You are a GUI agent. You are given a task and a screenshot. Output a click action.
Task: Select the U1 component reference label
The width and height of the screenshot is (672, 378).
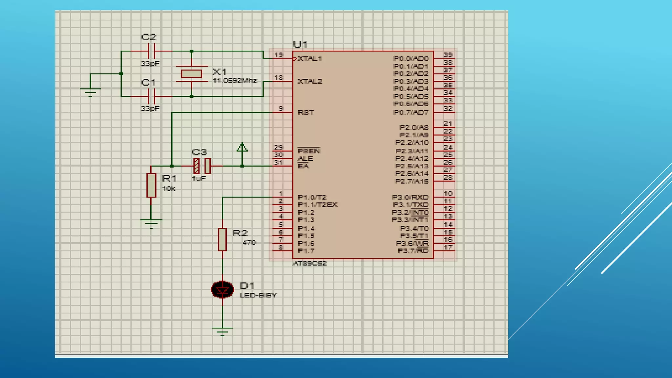pos(300,44)
